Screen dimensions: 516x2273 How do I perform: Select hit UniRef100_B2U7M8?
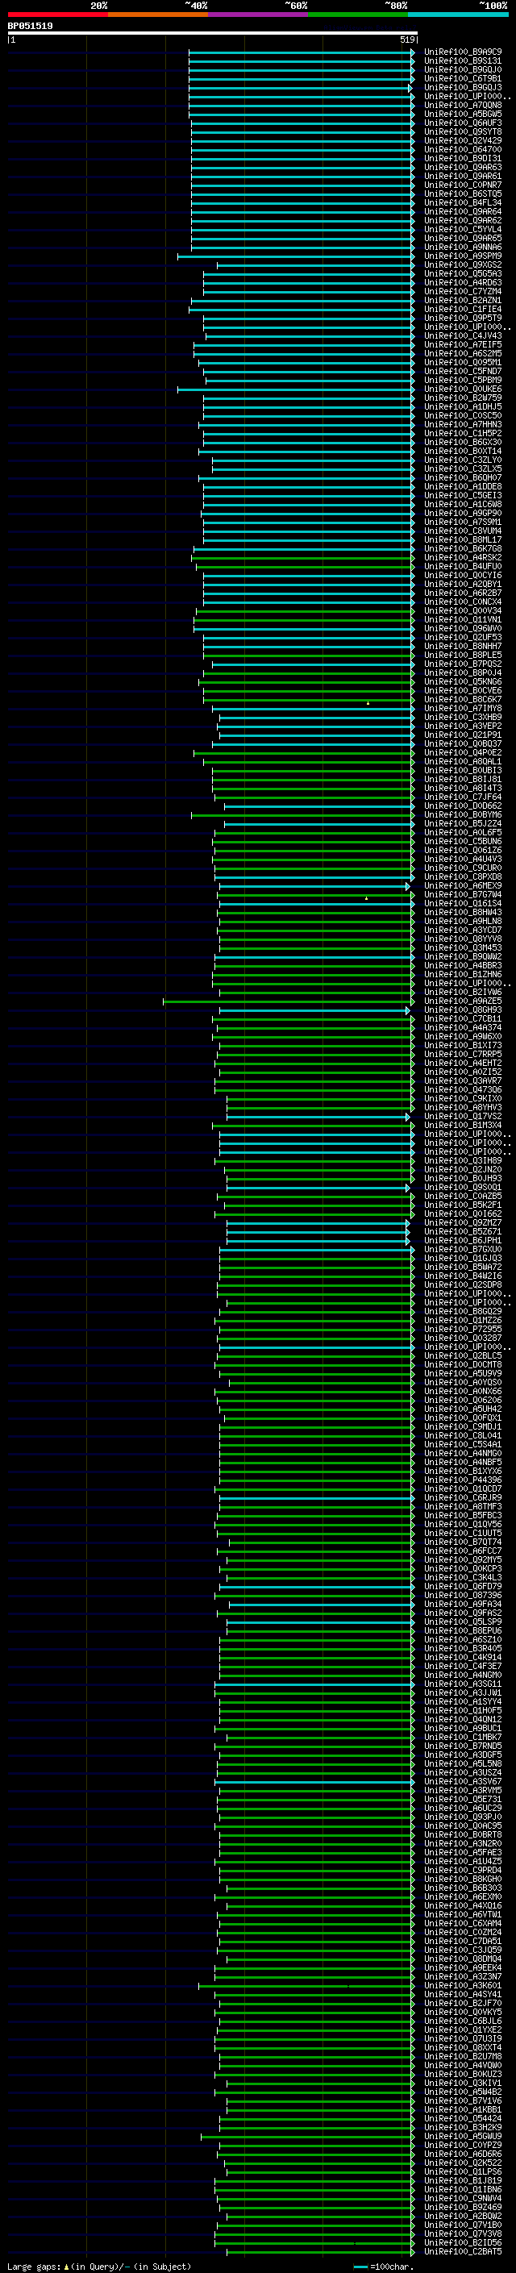point(463,2056)
